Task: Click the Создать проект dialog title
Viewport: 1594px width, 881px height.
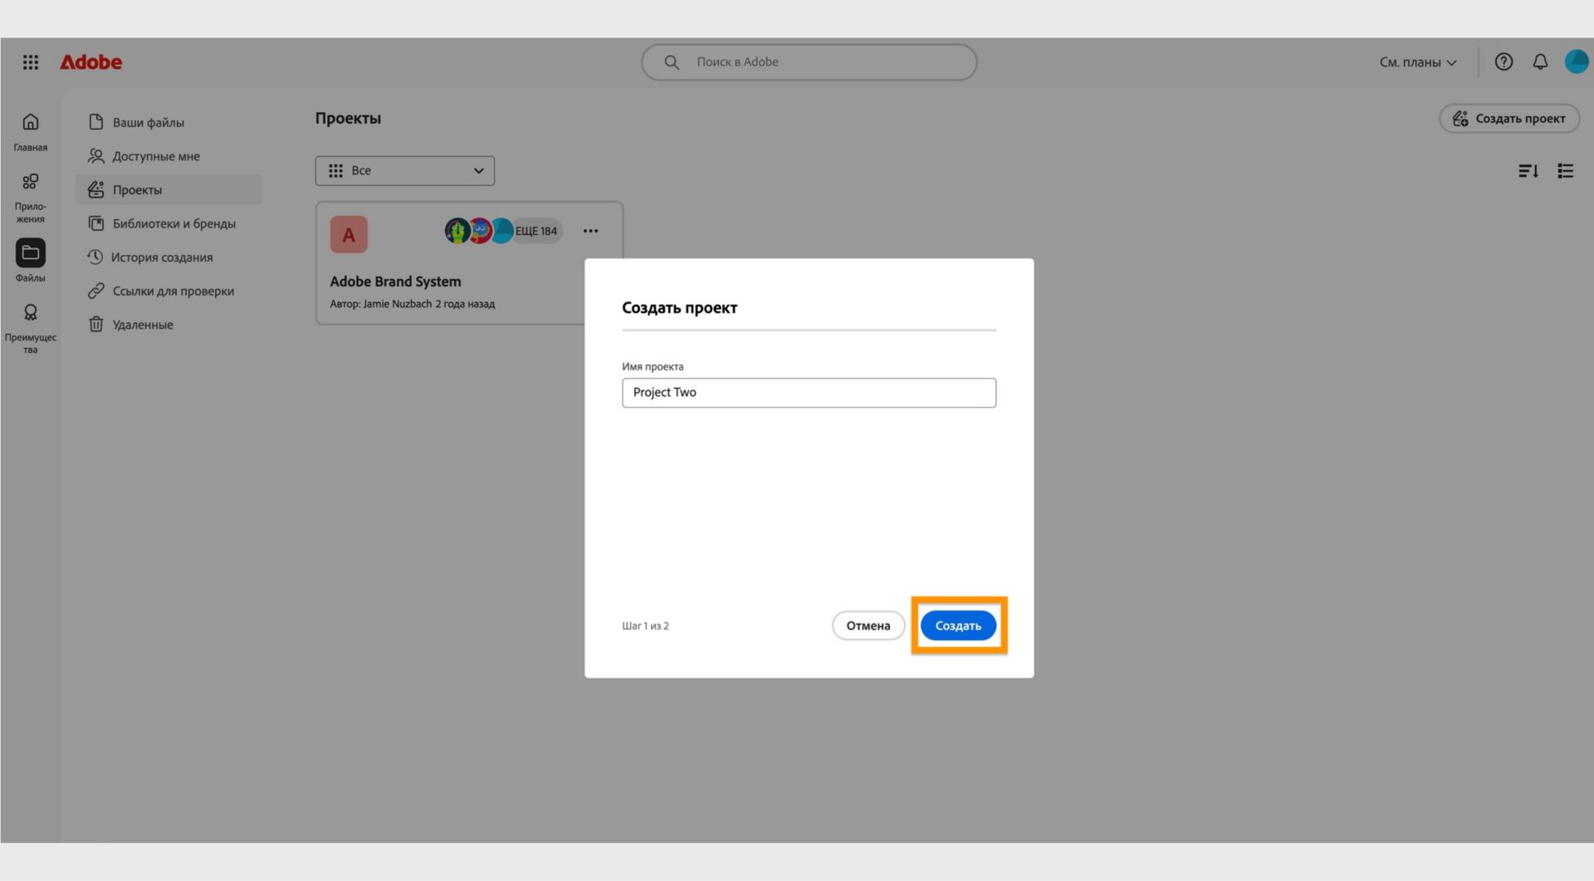Action: (679, 308)
